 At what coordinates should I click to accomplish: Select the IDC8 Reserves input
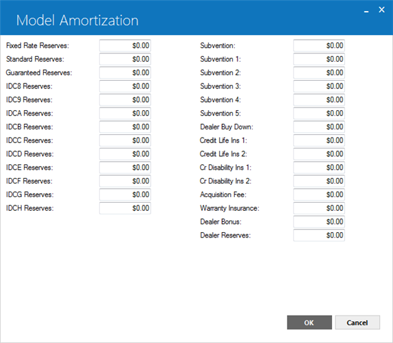point(125,86)
